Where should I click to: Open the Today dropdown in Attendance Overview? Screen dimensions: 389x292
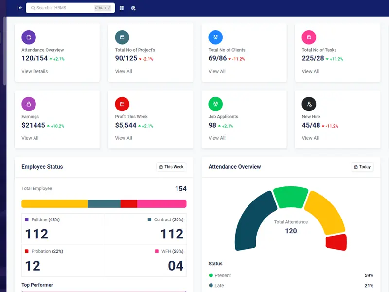click(362, 167)
